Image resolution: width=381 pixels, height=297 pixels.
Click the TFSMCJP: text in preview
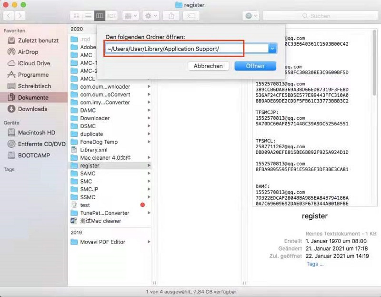[267, 113]
